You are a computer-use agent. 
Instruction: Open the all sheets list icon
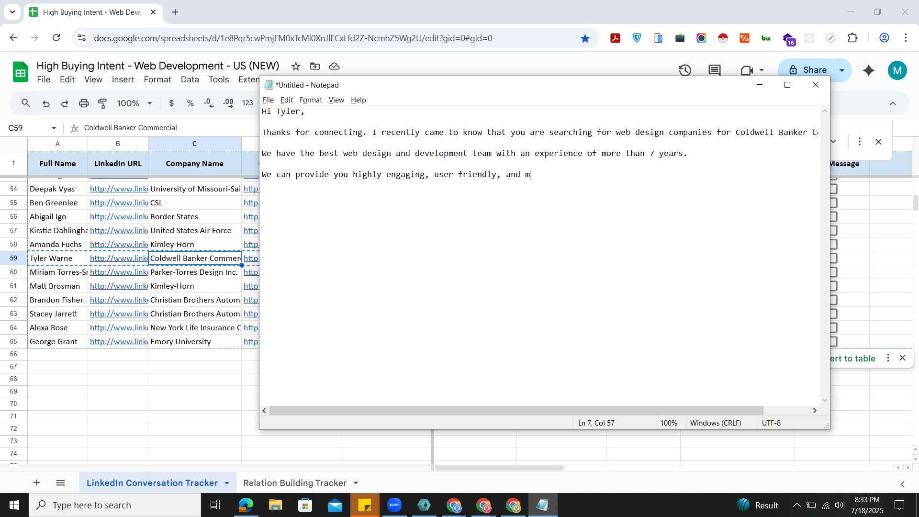click(60, 483)
